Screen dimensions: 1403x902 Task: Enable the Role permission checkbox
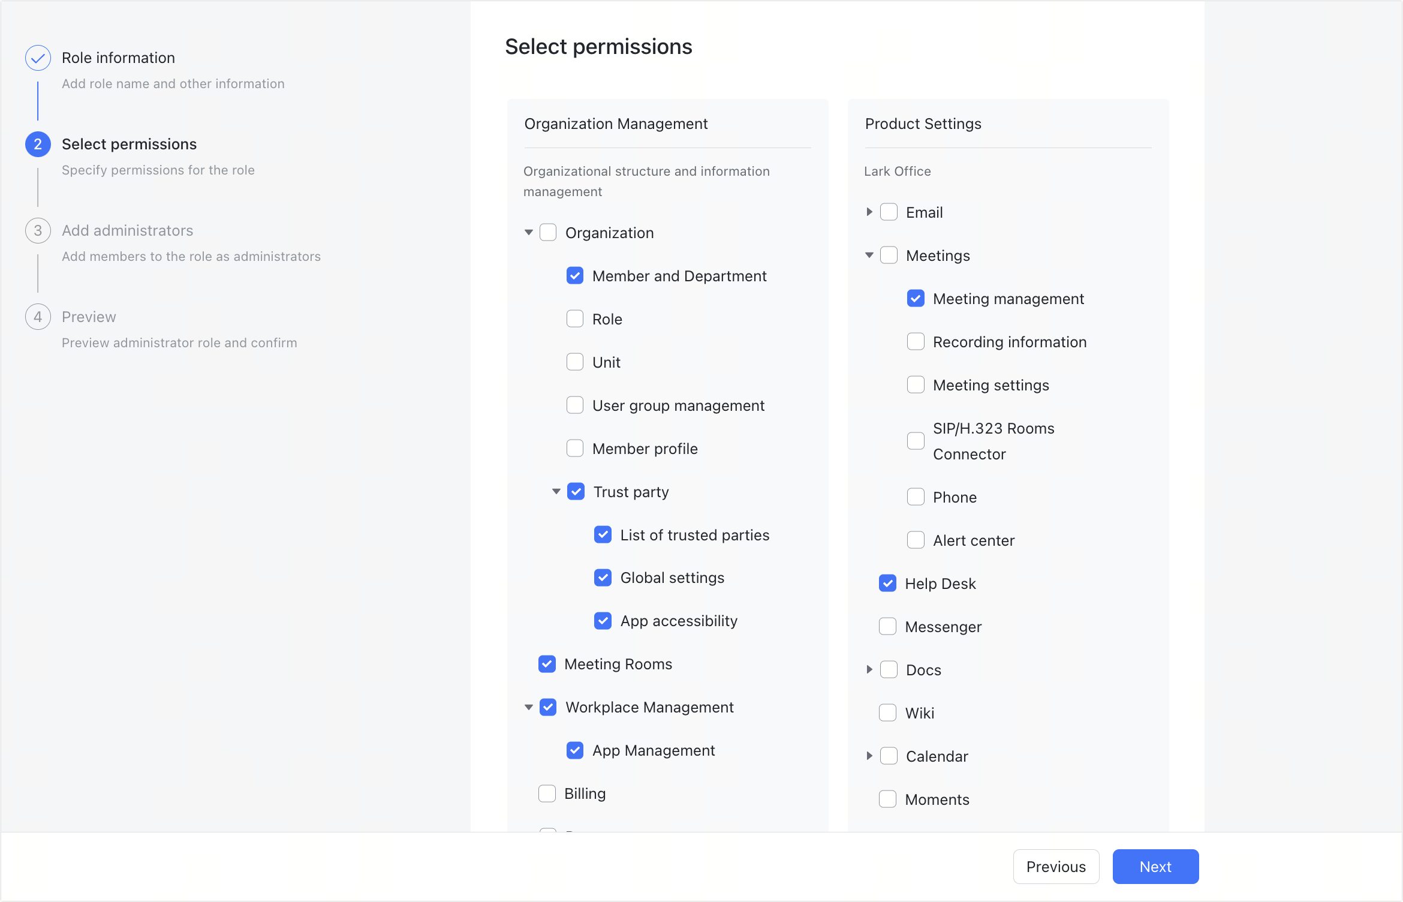(x=575, y=318)
